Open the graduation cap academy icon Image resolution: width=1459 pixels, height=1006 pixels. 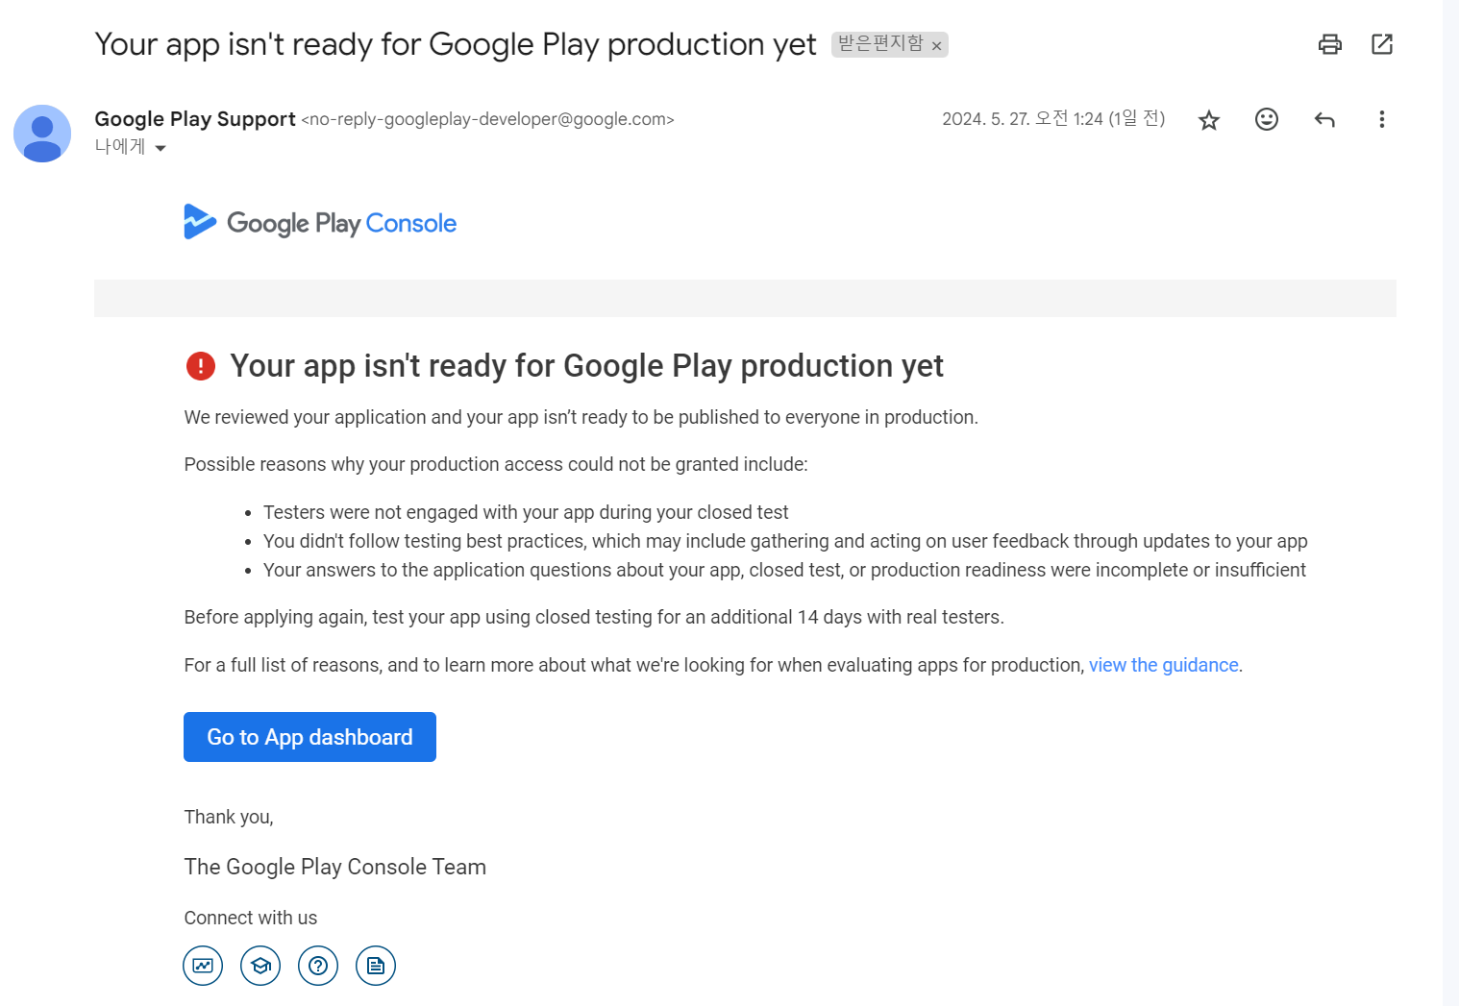click(260, 966)
